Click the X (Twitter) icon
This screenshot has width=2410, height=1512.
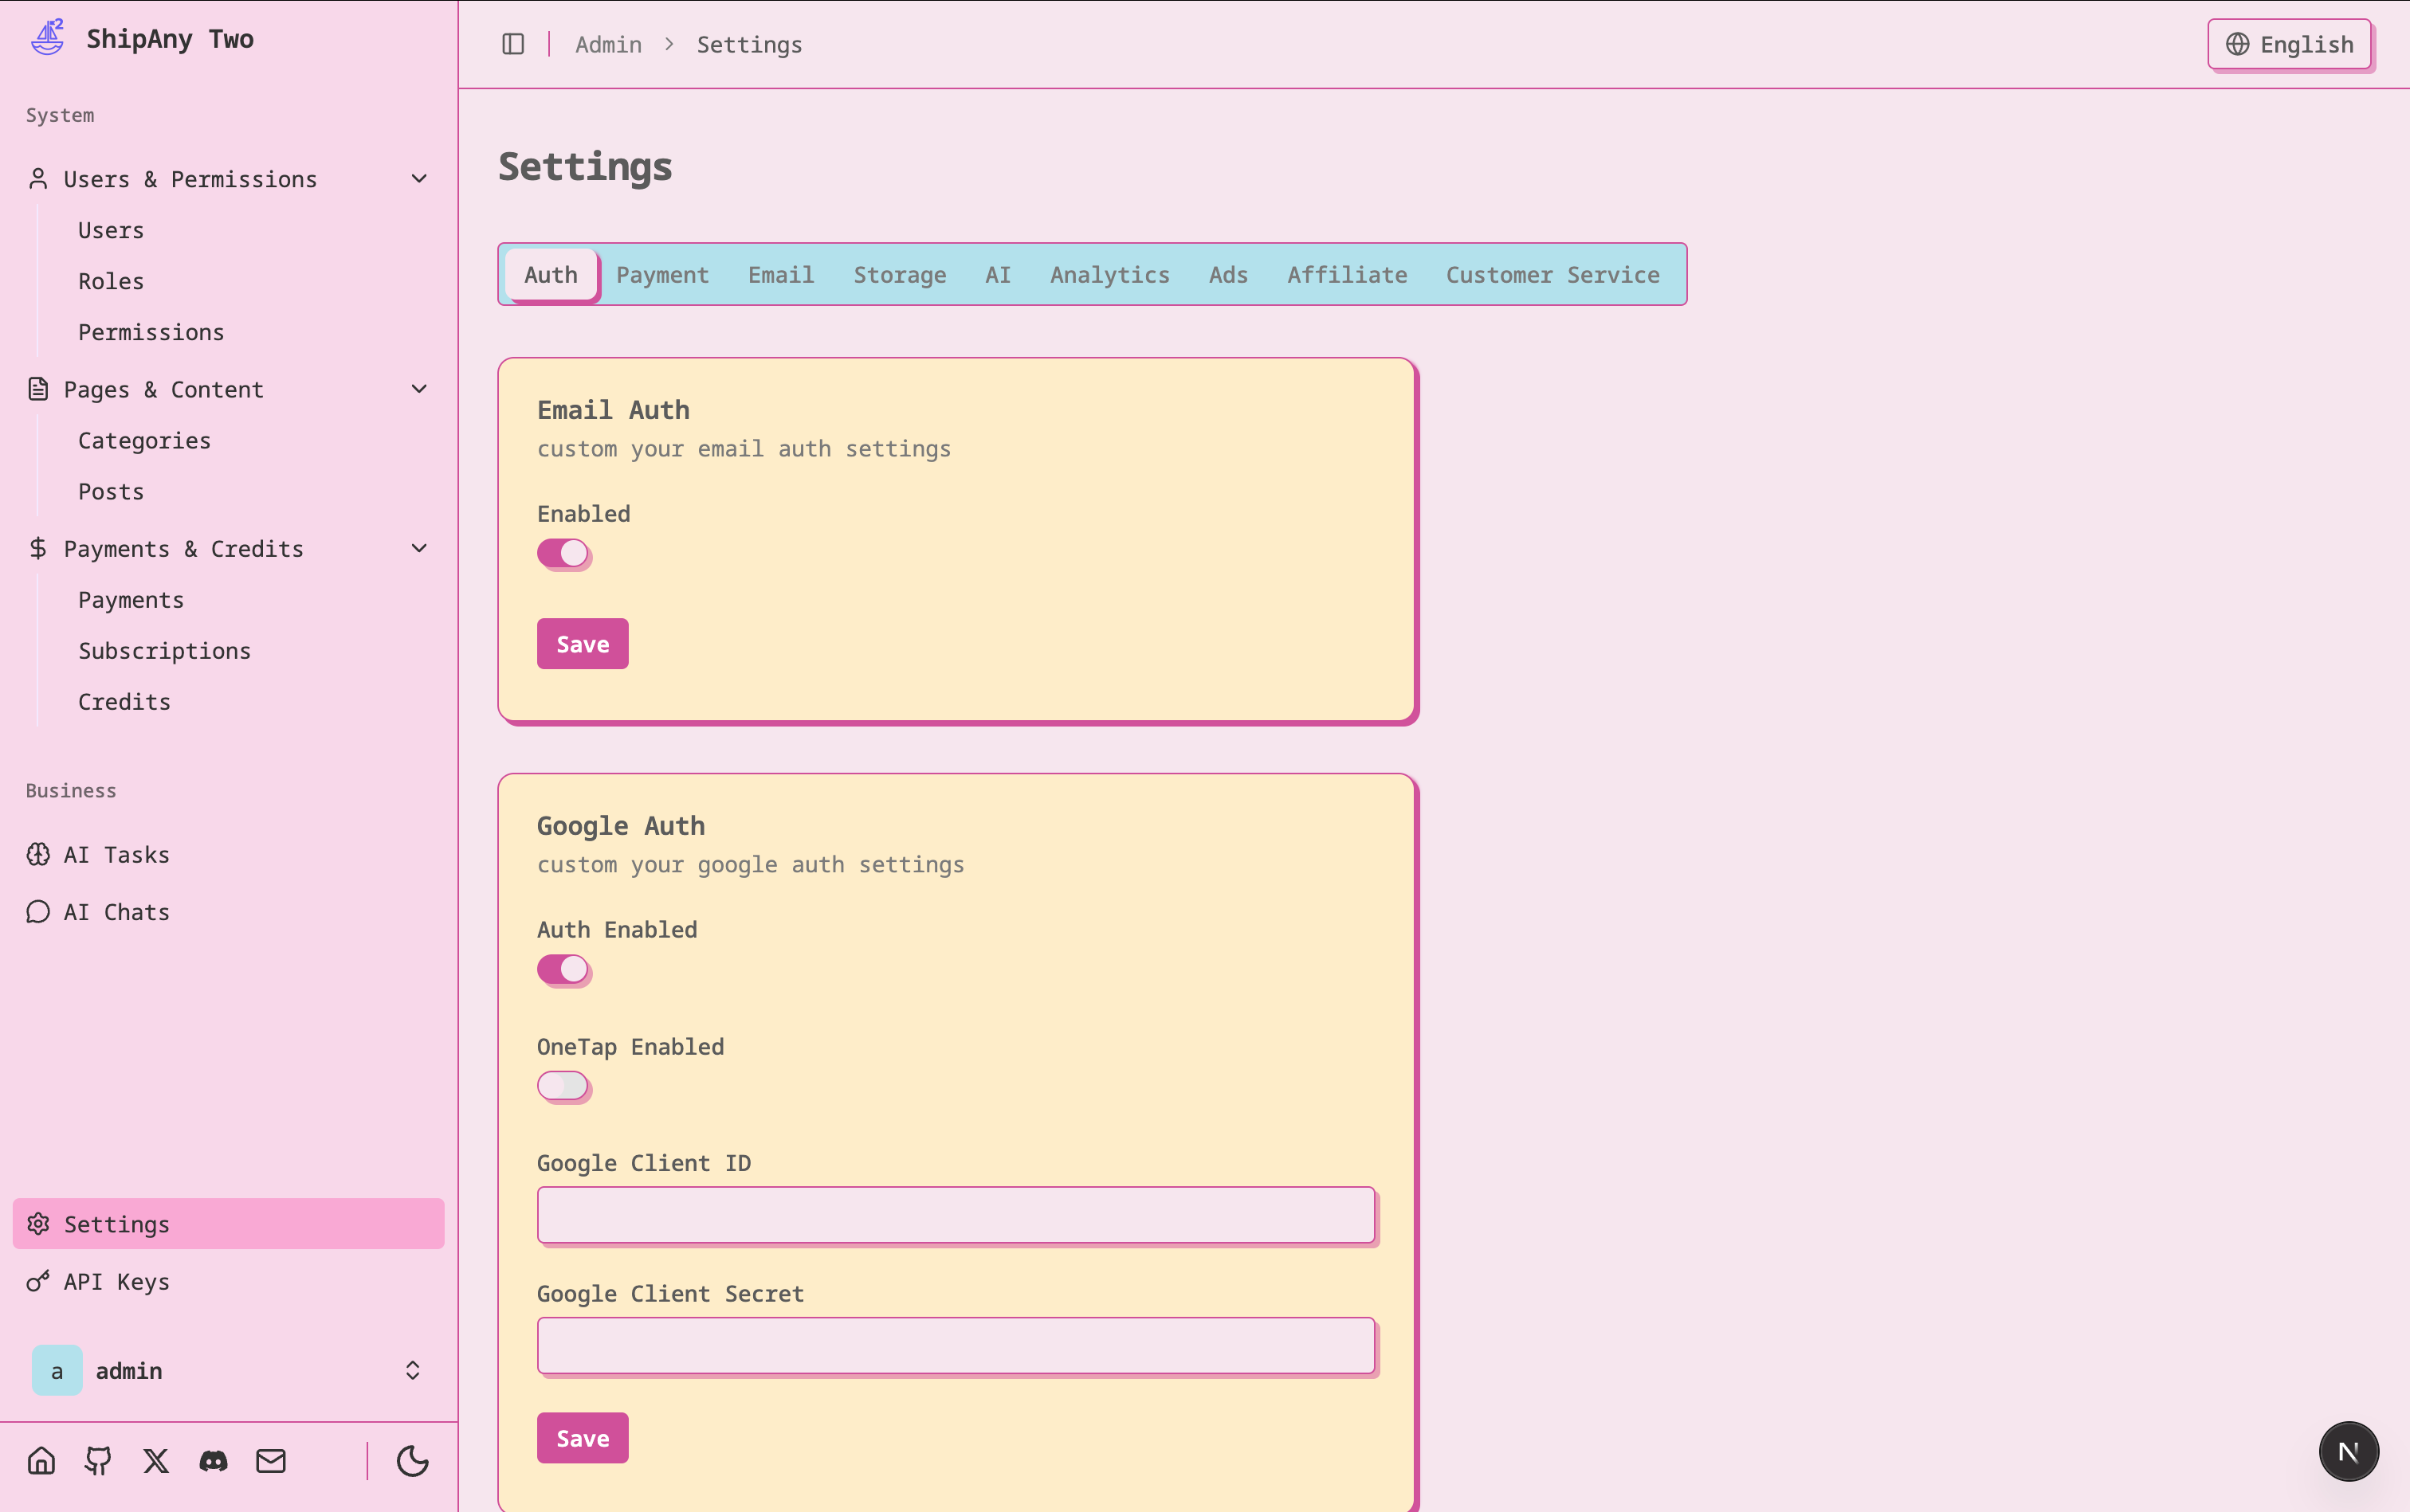click(x=156, y=1461)
